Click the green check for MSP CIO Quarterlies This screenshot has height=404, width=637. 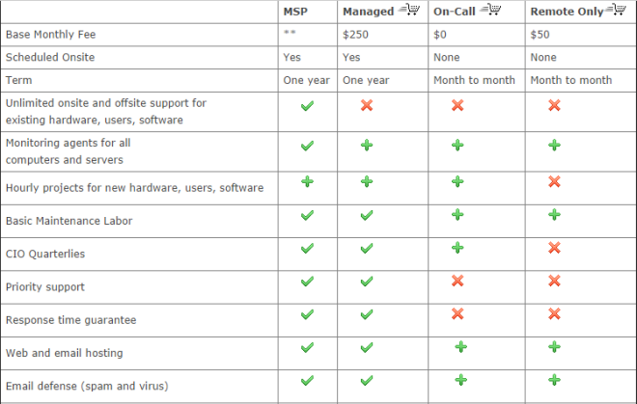(x=307, y=248)
